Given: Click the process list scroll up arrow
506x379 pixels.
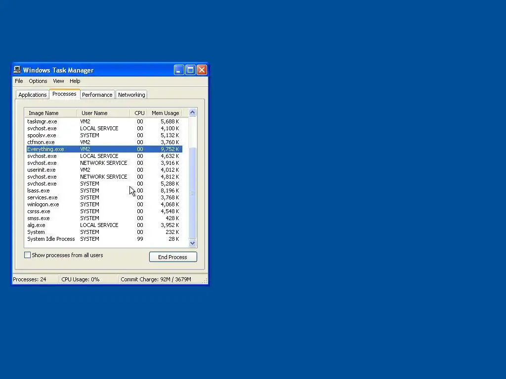Looking at the screenshot, I should [192, 113].
